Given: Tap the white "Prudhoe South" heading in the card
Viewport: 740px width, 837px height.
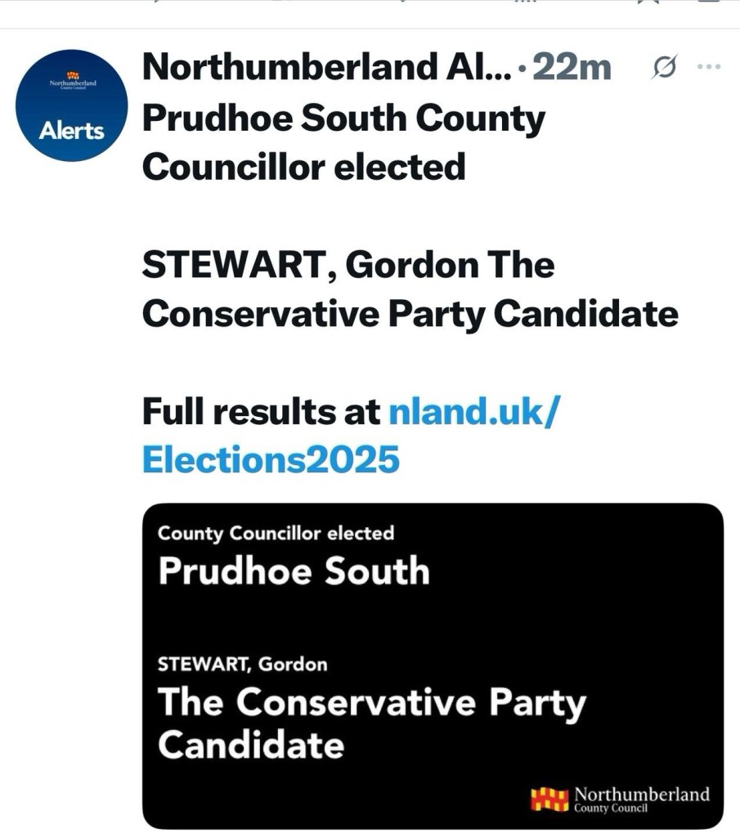Looking at the screenshot, I should click(294, 571).
